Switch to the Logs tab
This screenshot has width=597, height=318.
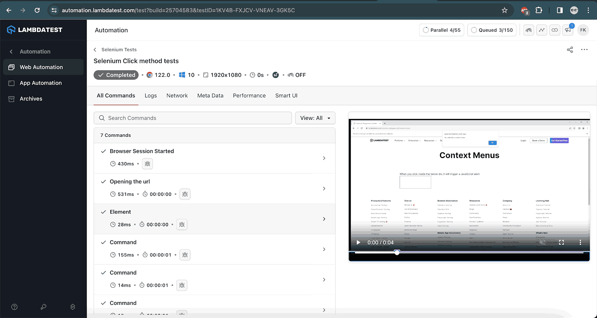point(151,95)
